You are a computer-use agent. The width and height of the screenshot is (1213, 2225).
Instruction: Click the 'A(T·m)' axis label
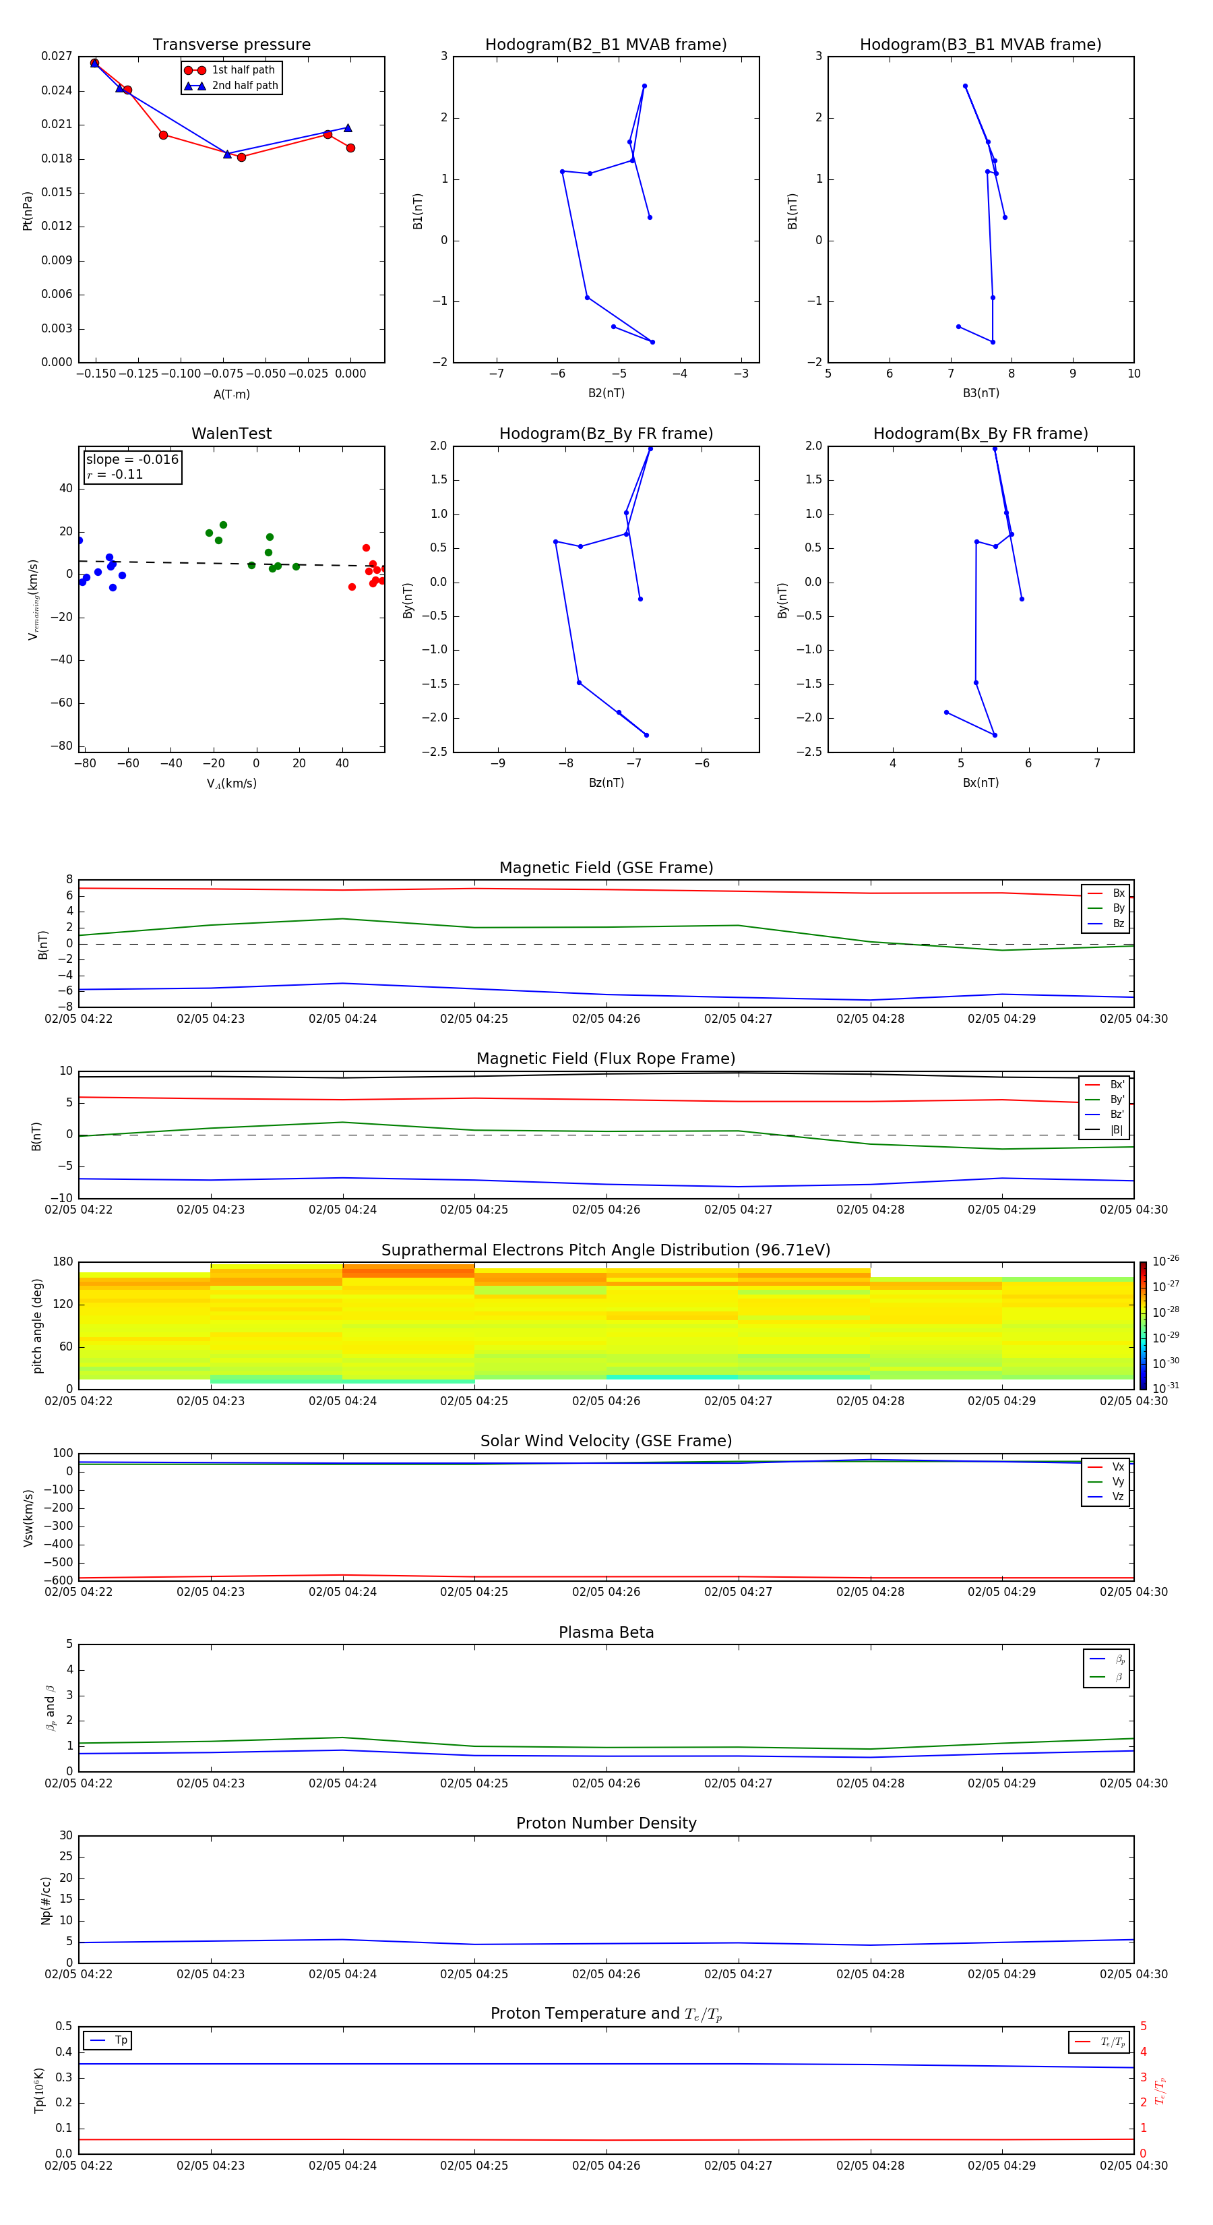[231, 394]
